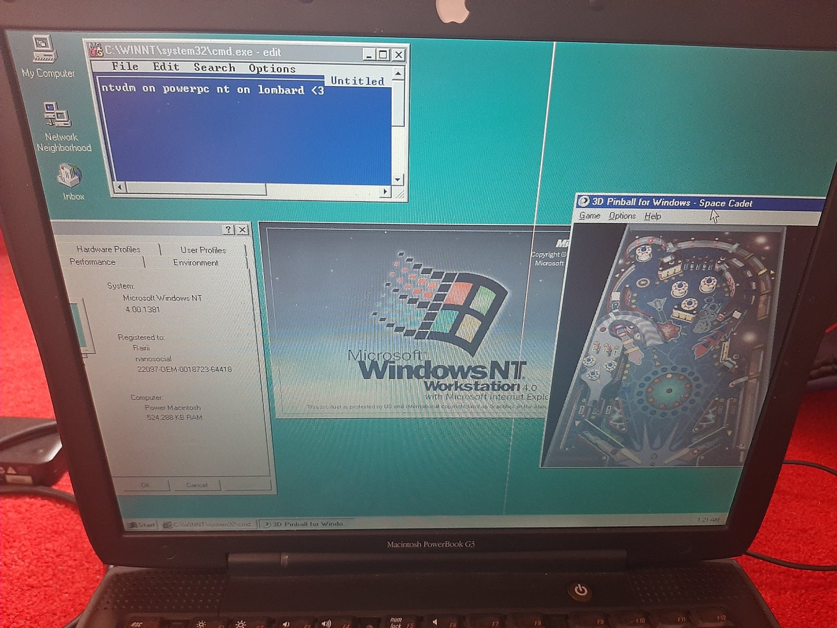Open the Game menu in Pinball

(x=589, y=216)
